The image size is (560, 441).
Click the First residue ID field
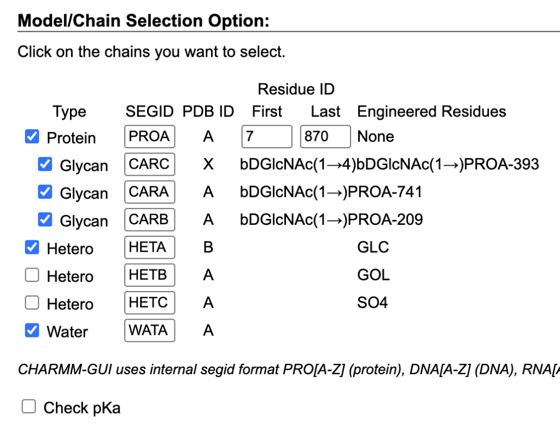[x=266, y=137]
